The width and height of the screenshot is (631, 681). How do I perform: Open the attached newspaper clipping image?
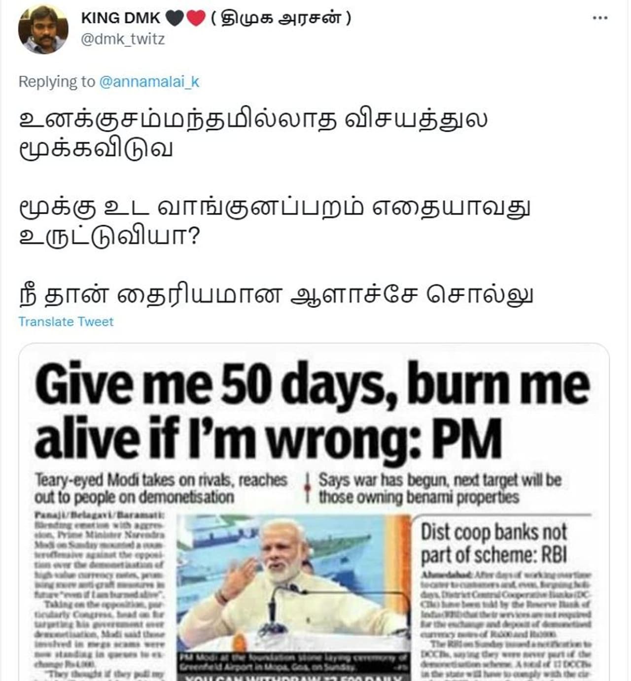314,512
